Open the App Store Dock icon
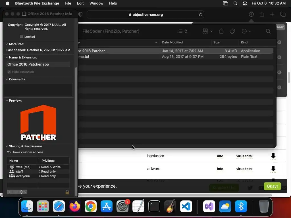This screenshot has height=218, width=291. click(107, 206)
